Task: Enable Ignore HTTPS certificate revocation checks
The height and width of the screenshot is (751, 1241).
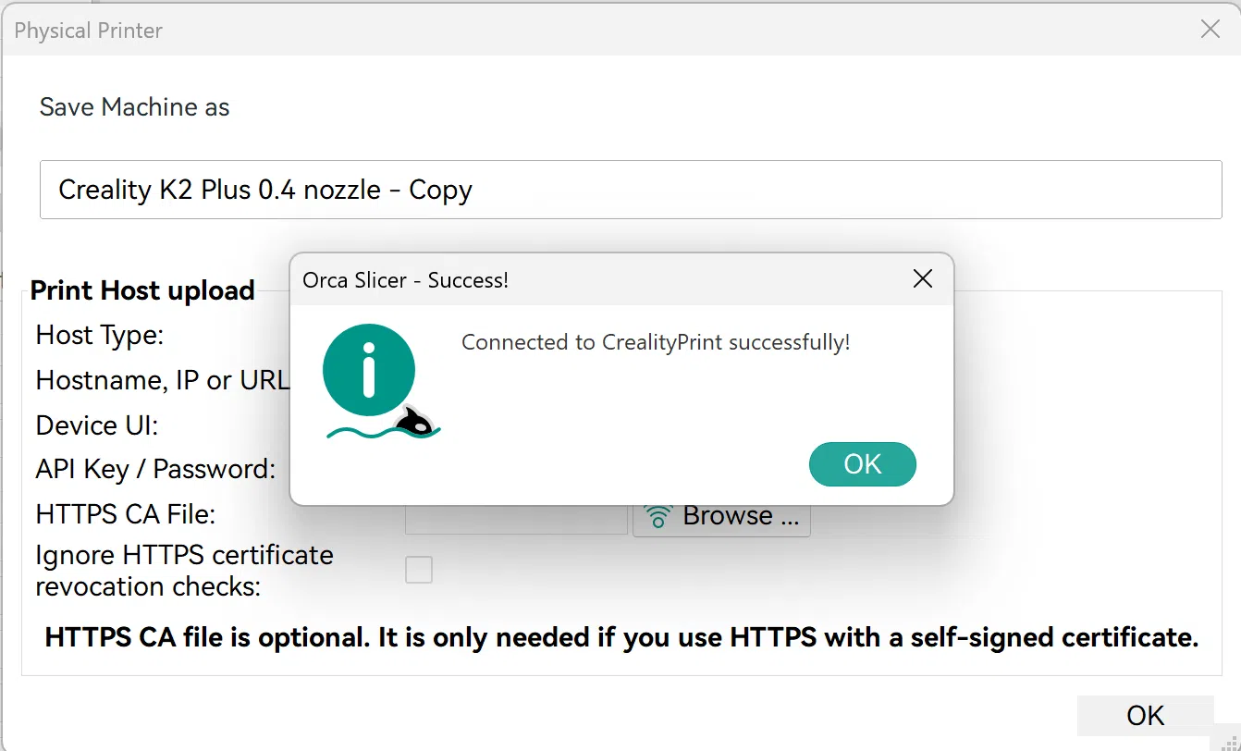Action: [x=419, y=570]
